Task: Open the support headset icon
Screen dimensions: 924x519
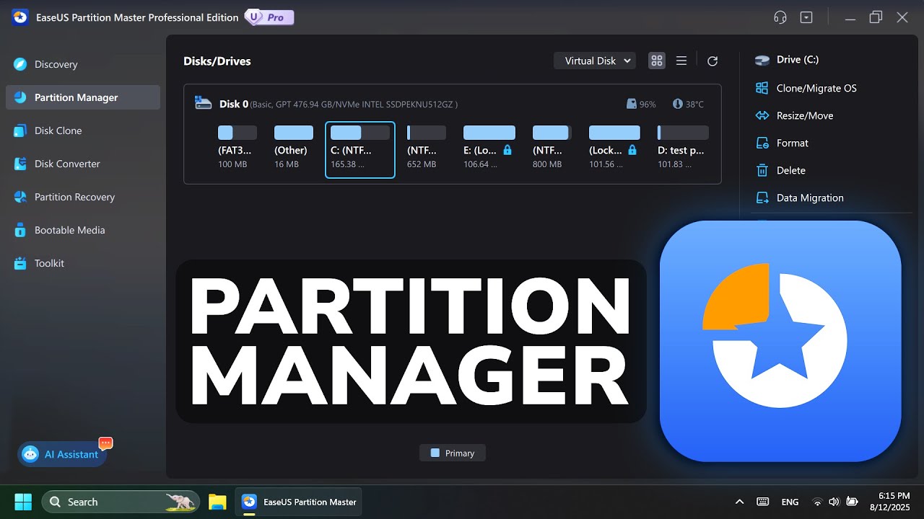Action: [780, 17]
